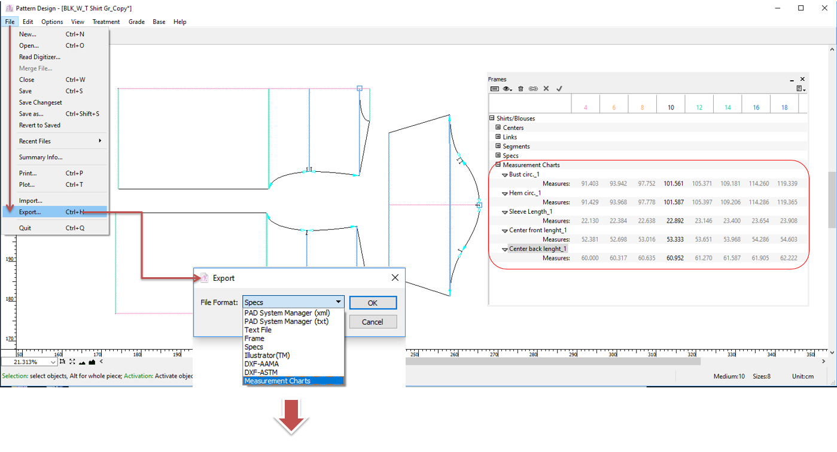Open the eye visibility menu in Frames
Viewport: 837px width, 452px height.
click(508, 89)
